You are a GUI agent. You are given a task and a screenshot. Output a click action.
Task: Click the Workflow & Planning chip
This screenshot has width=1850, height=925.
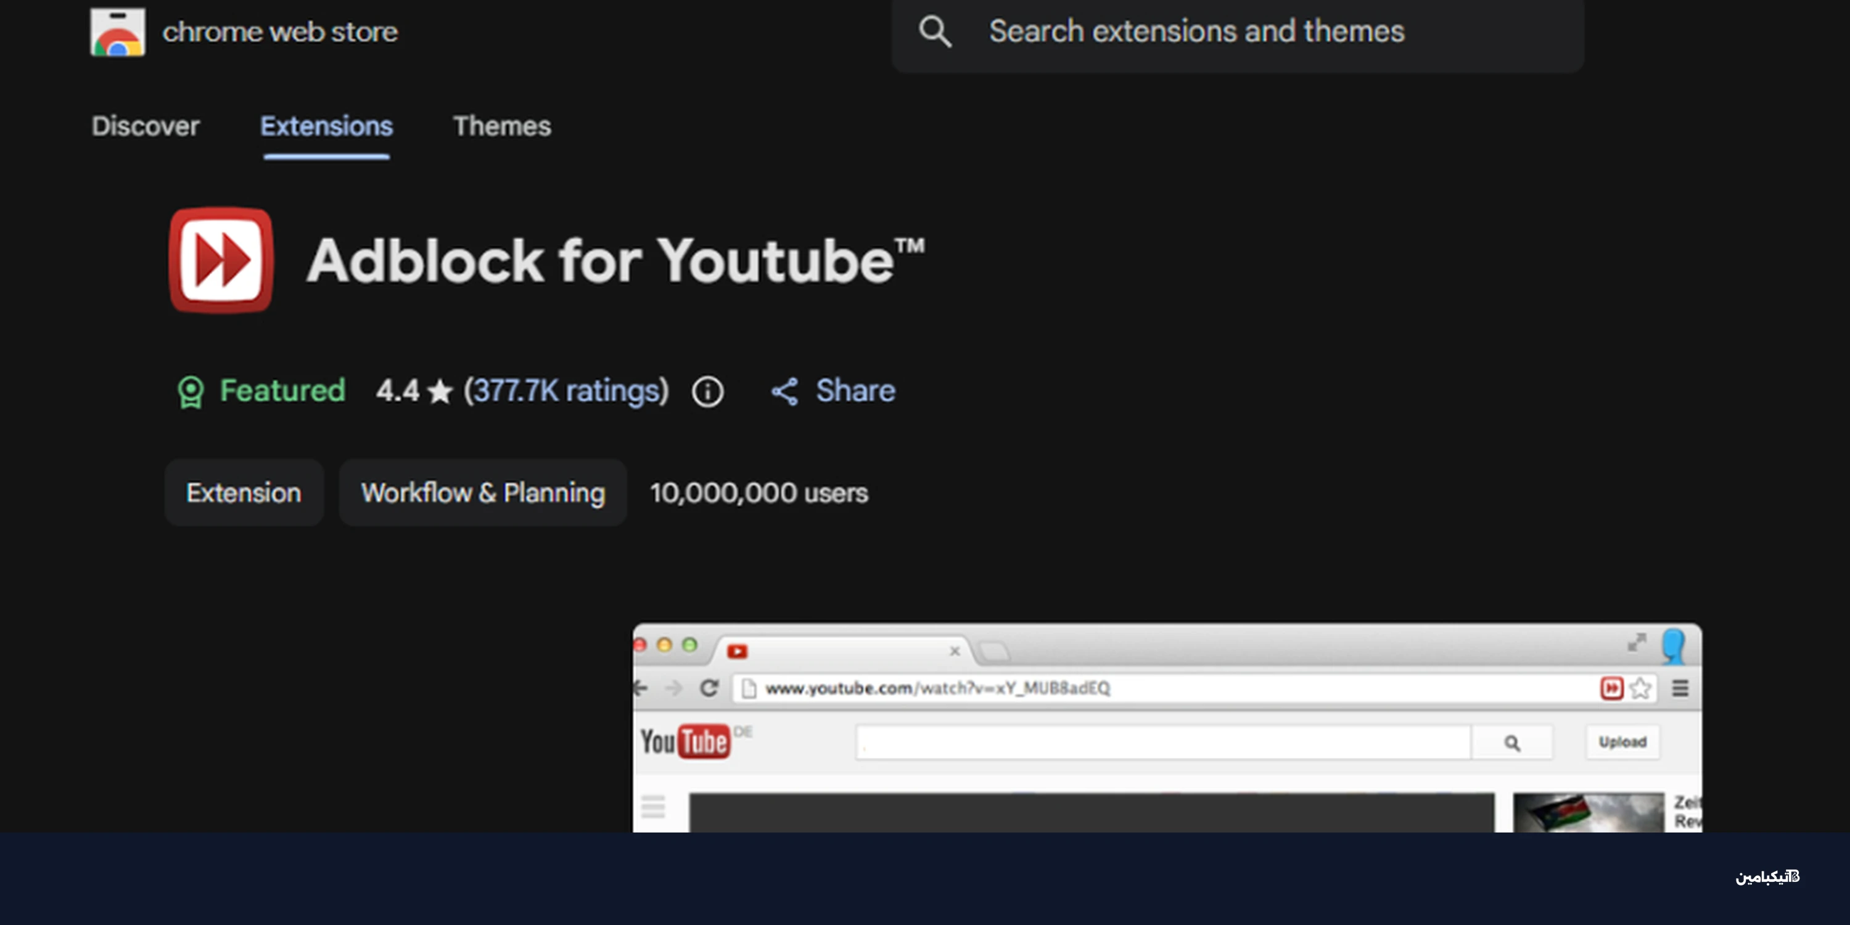point(483,493)
